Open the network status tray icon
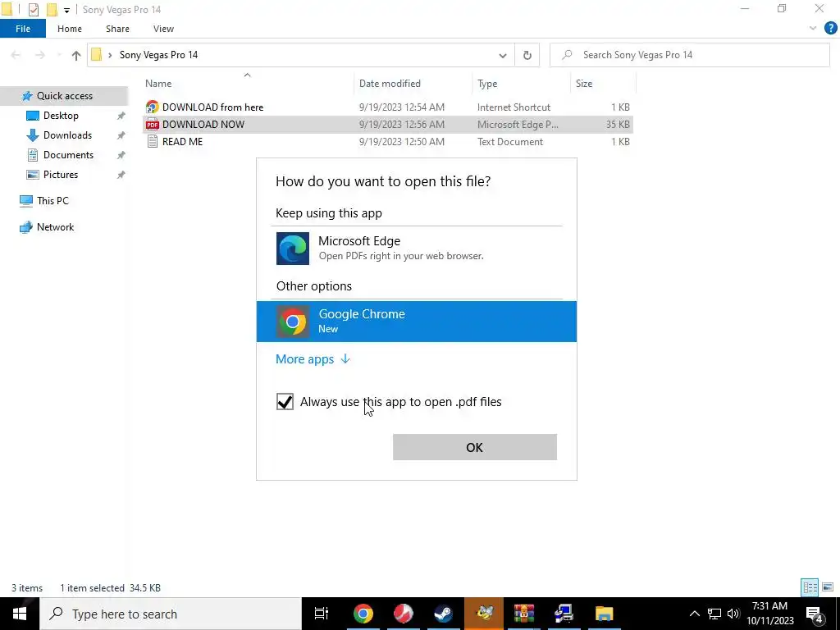 point(714,614)
